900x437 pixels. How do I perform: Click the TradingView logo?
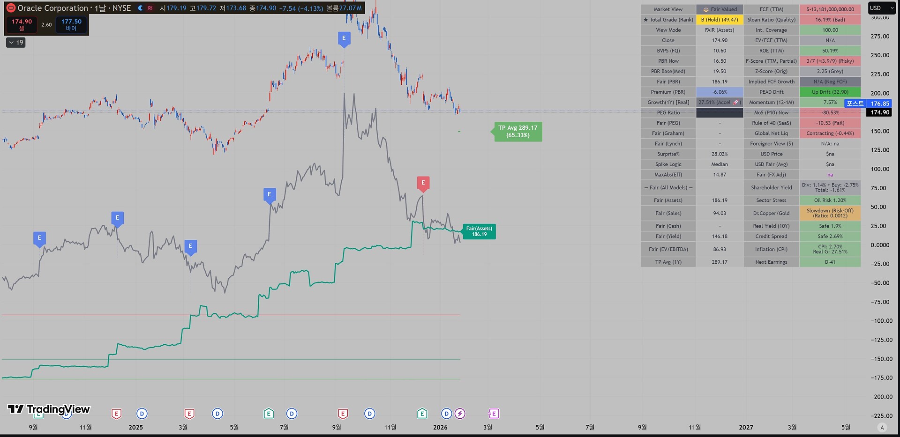(x=49, y=409)
